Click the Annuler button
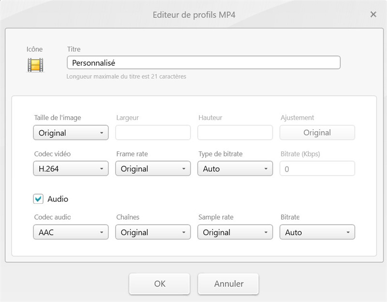The width and height of the screenshot is (387, 302). tap(228, 284)
